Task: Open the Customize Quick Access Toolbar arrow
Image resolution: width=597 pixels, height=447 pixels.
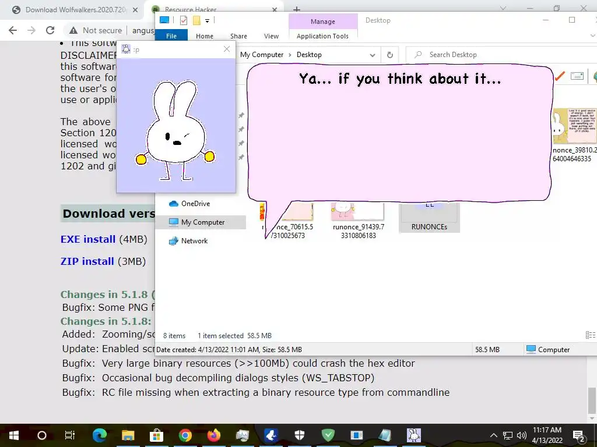Action: 207,20
